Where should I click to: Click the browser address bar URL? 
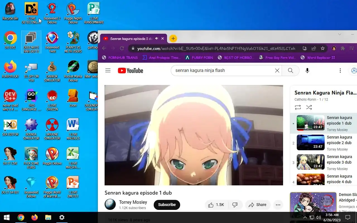point(216,49)
